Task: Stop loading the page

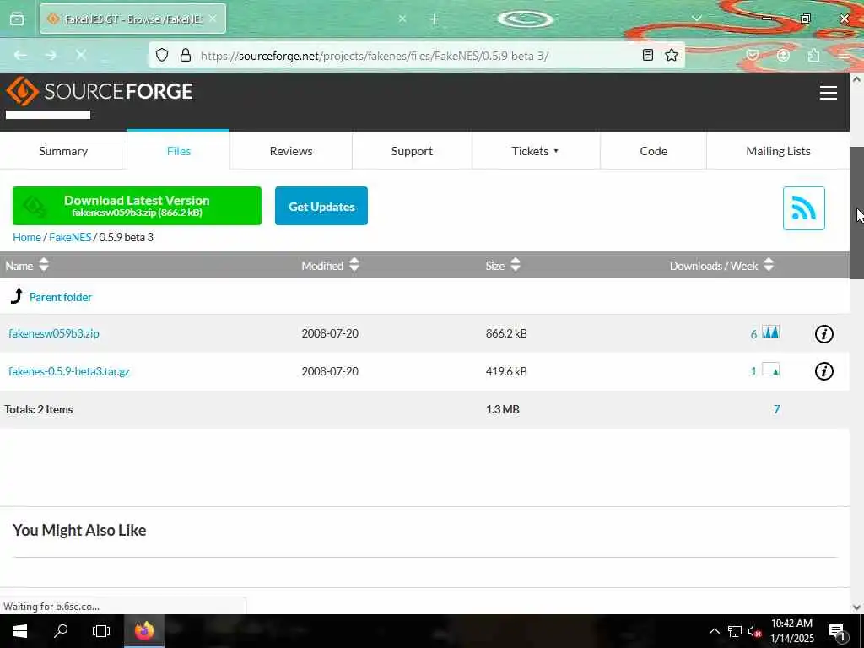Action: (80, 55)
